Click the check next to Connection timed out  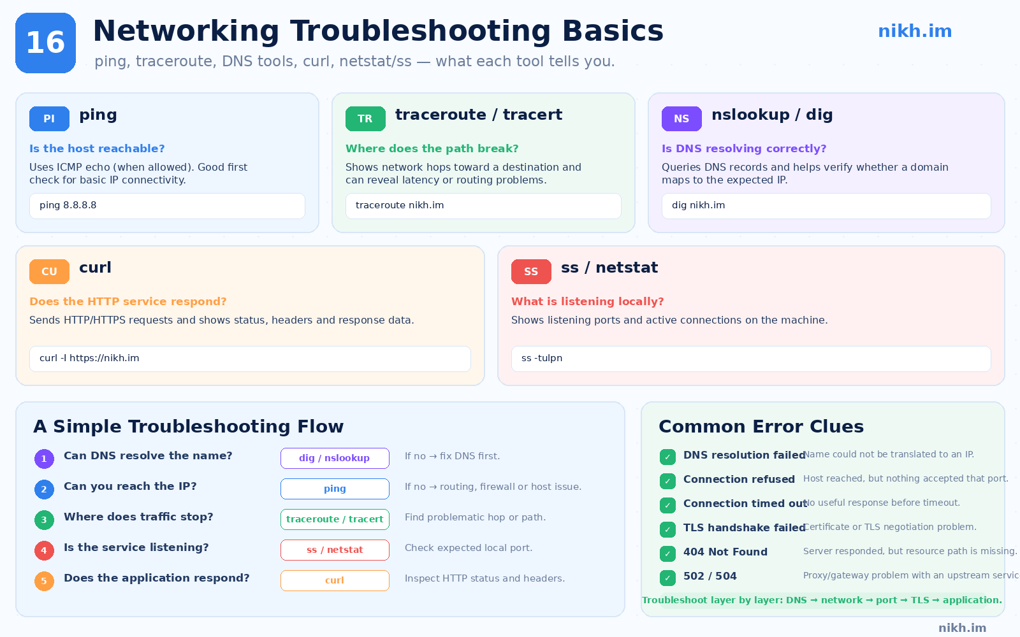pyautogui.click(x=667, y=505)
